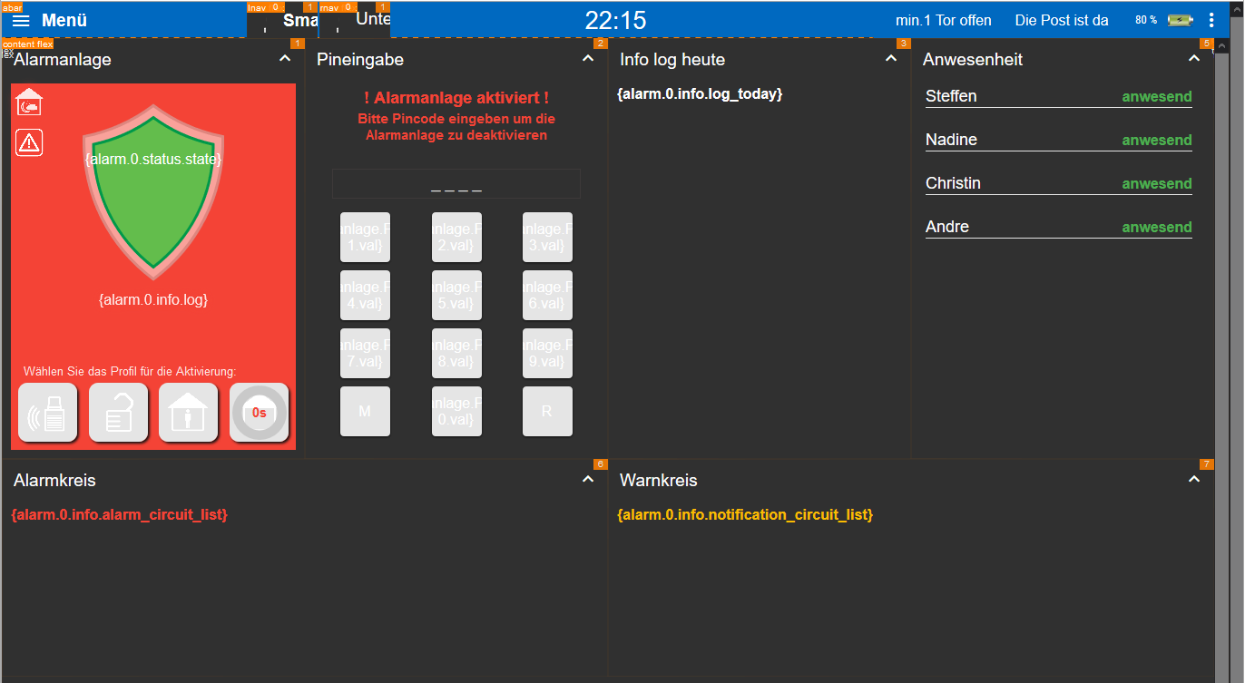
Task: Tap keypad button 1
Action: 365,238
